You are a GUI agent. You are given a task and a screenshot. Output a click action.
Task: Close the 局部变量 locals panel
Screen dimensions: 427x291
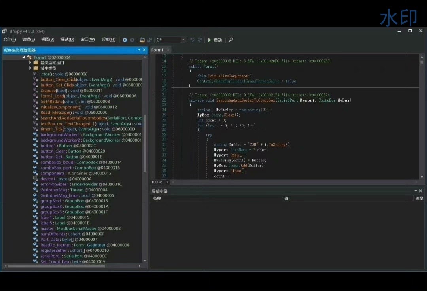click(421, 191)
